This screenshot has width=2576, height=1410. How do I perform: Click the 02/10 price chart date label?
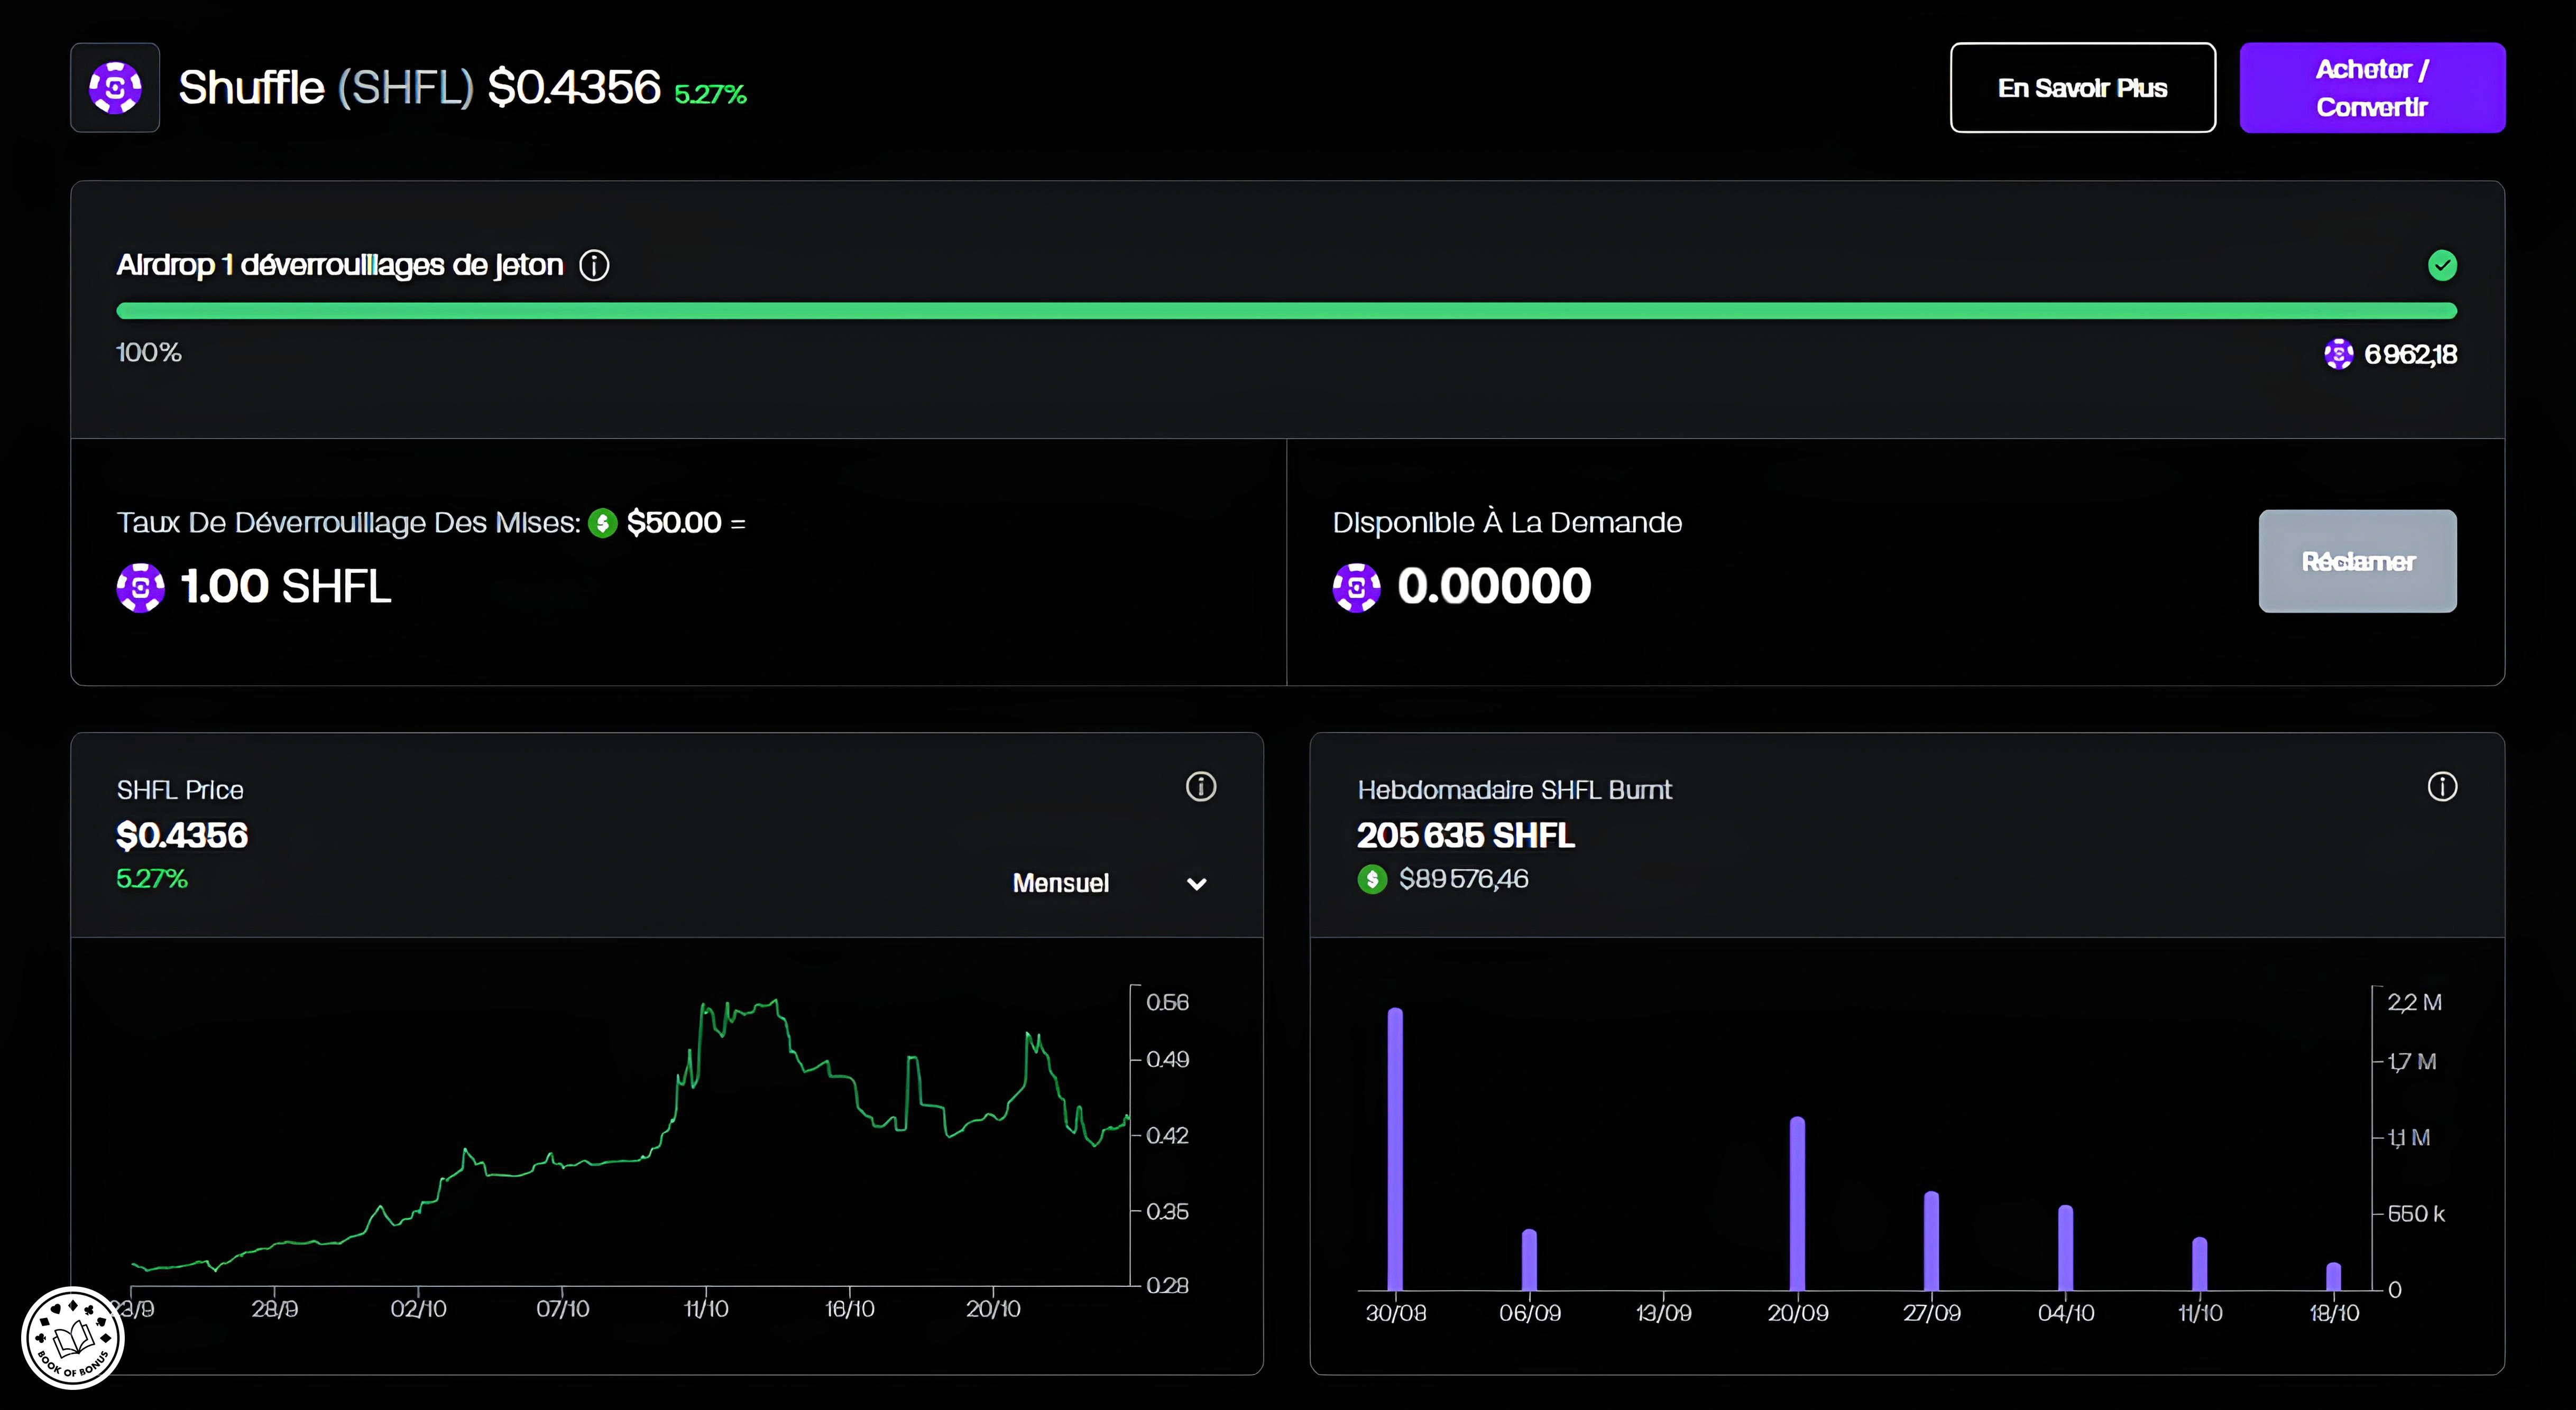click(418, 1309)
